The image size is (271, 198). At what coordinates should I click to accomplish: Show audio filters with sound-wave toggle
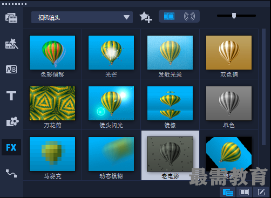click(x=189, y=16)
